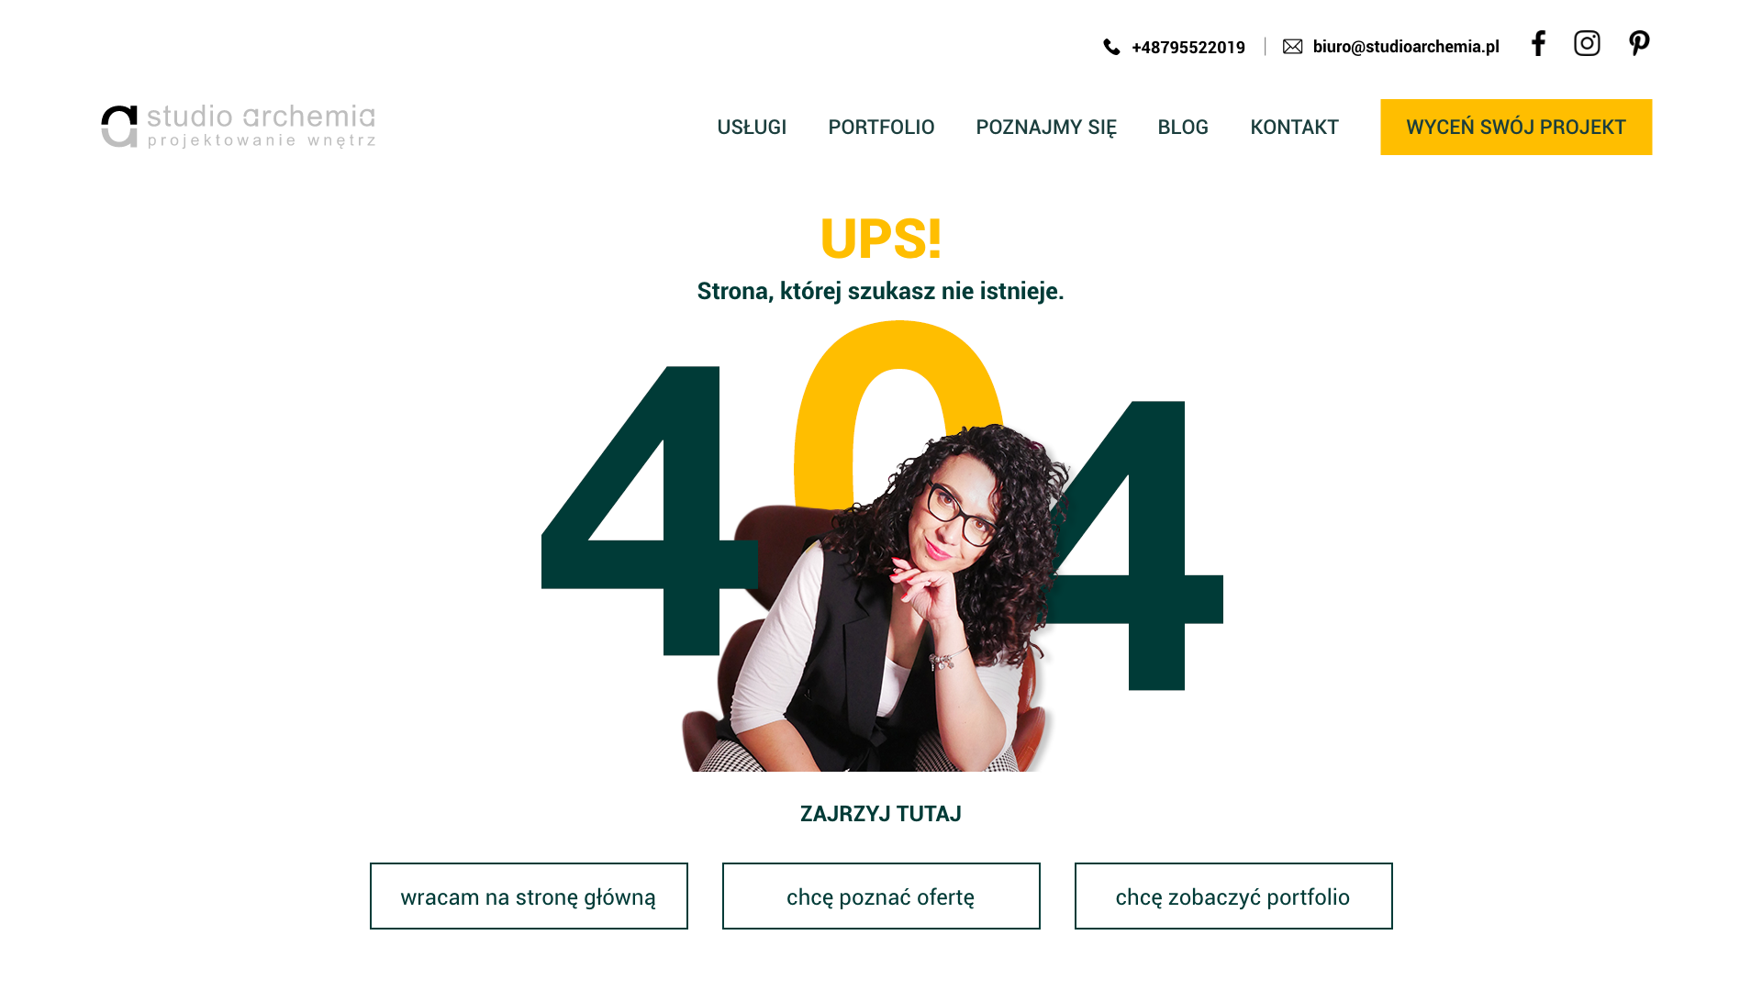This screenshot has width=1762, height=991.
Task: Click the WYCEŃ SWÓJ PROJEKT button
Action: click(x=1516, y=127)
